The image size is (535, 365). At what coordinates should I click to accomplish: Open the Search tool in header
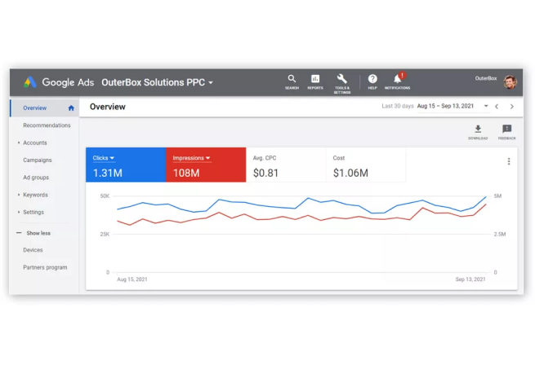click(292, 82)
